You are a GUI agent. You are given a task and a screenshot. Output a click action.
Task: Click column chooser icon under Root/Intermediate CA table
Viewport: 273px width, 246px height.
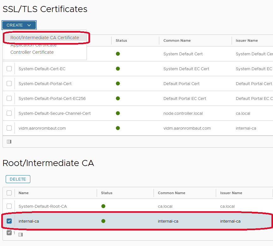tap(21, 235)
